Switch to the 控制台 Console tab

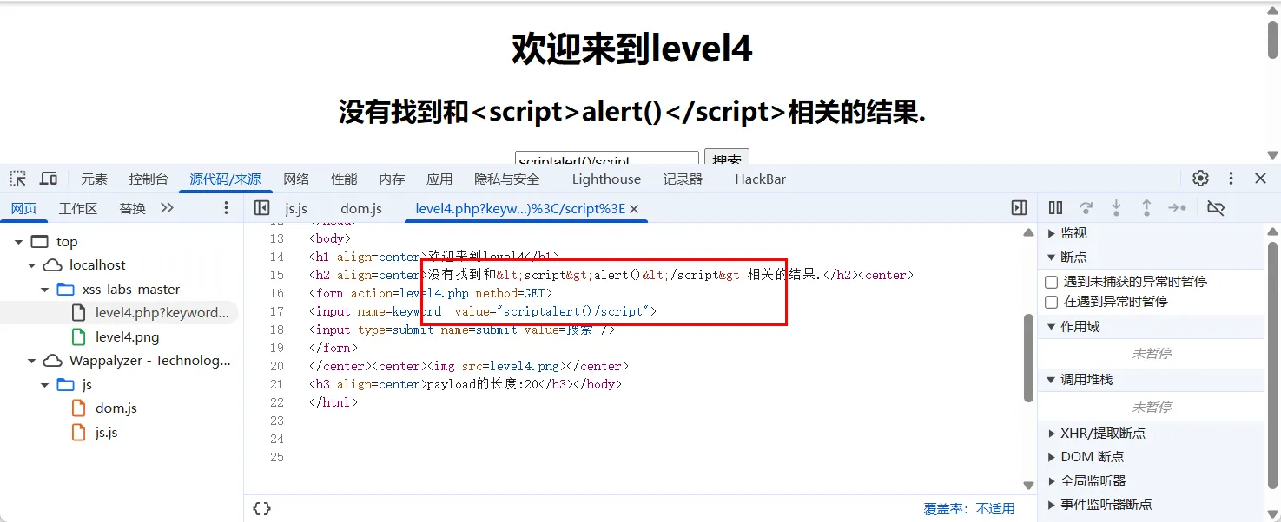pyautogui.click(x=149, y=179)
